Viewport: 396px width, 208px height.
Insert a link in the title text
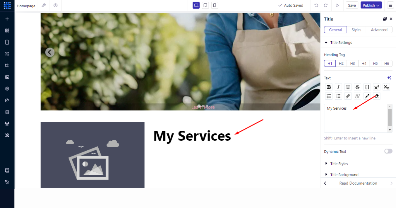click(348, 96)
